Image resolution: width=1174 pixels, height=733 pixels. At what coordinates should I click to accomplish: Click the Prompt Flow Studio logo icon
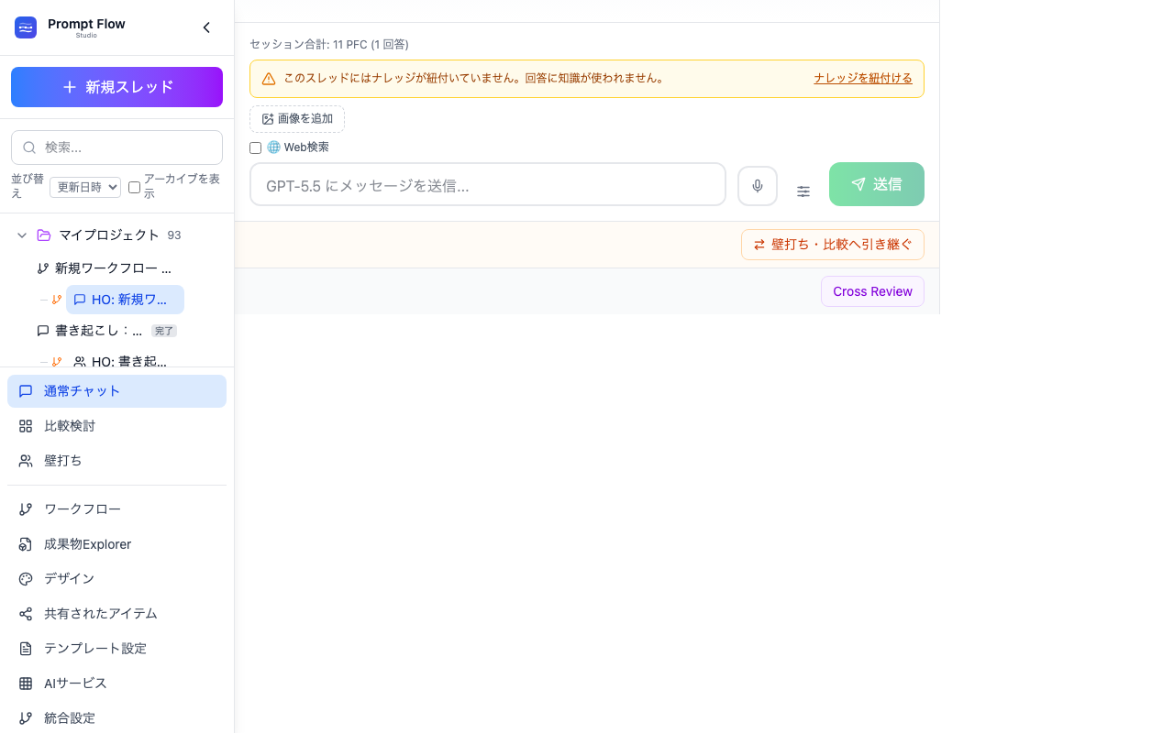26,27
